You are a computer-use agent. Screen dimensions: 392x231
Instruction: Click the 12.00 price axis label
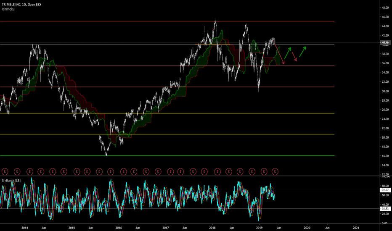pos(385,174)
